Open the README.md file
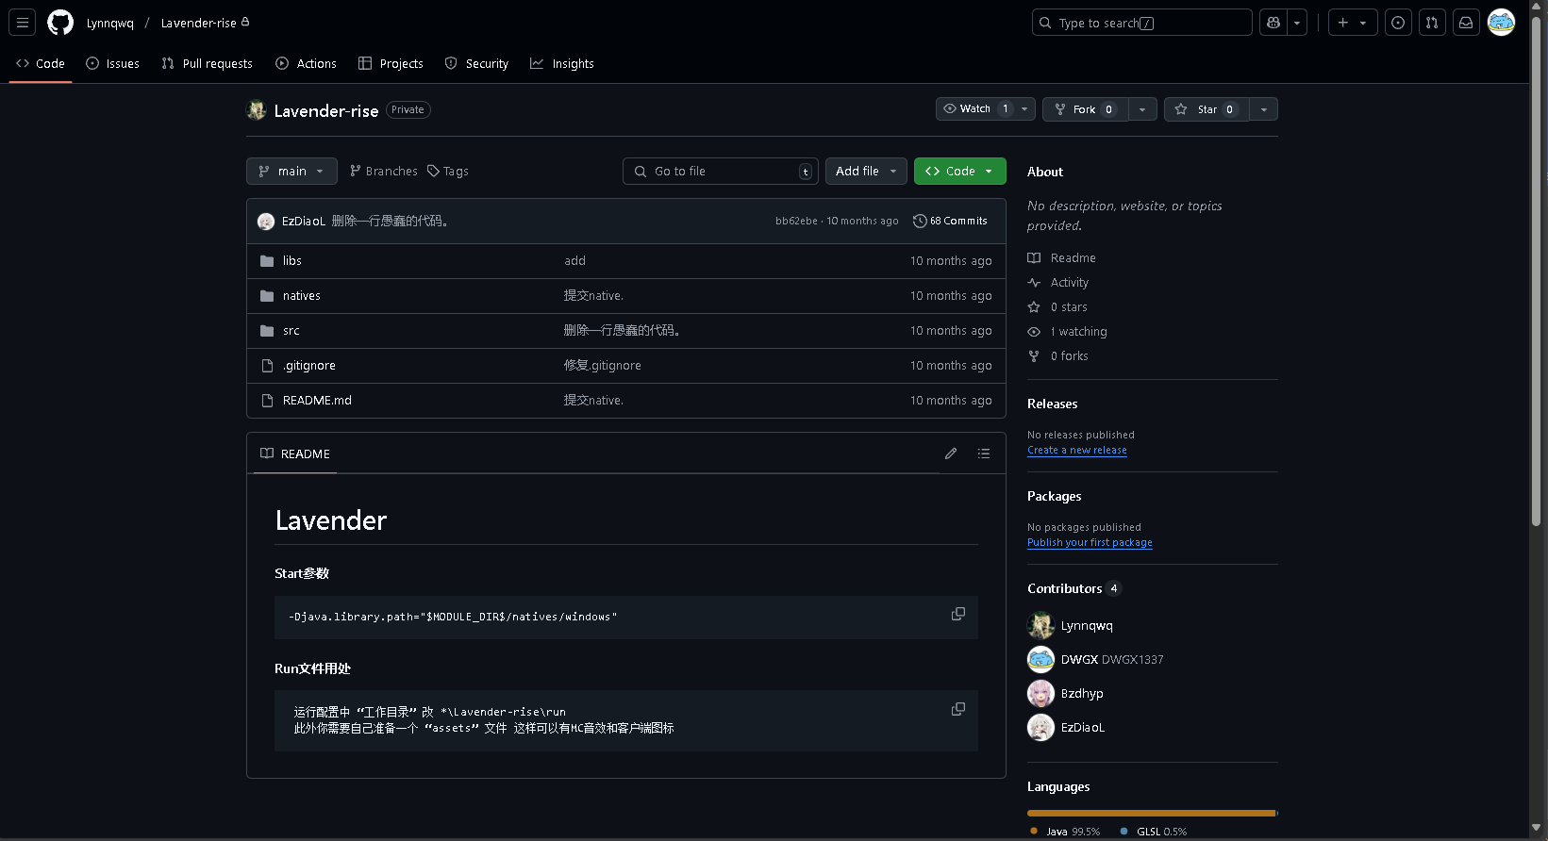Screen dimensions: 1548x841 (317, 401)
